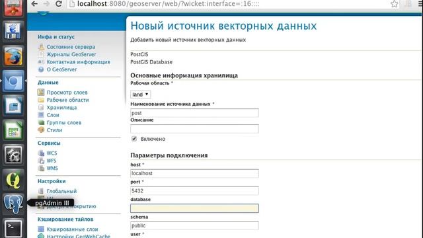
Task: Go to Хранилища page
Action: [61, 108]
